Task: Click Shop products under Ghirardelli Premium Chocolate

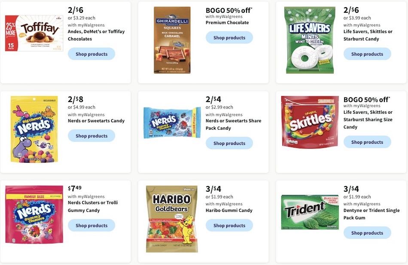Action: coord(229,37)
